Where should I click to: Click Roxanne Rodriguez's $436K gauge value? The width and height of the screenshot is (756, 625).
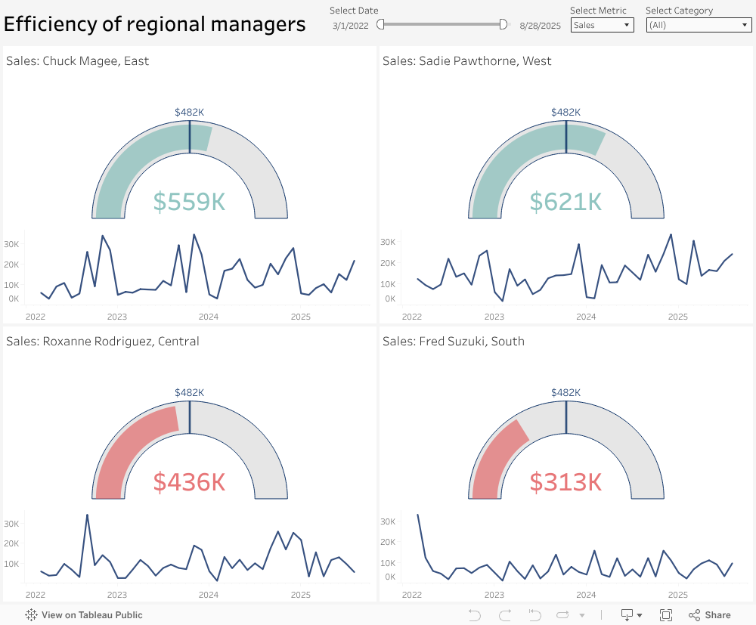[189, 482]
